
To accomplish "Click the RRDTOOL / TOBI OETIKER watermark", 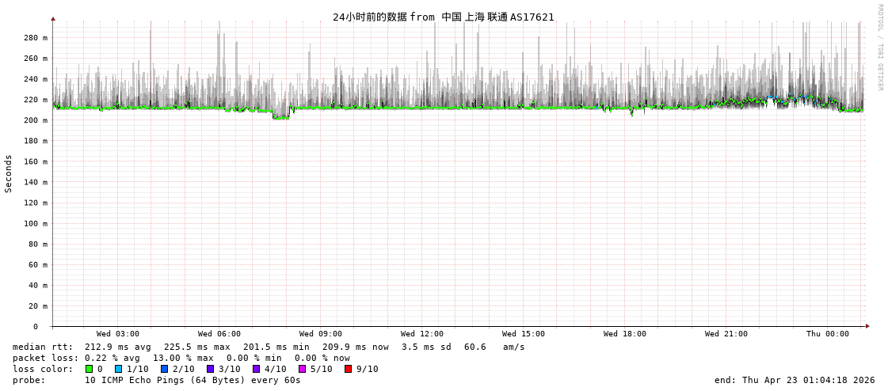I will pyautogui.click(x=879, y=47).
